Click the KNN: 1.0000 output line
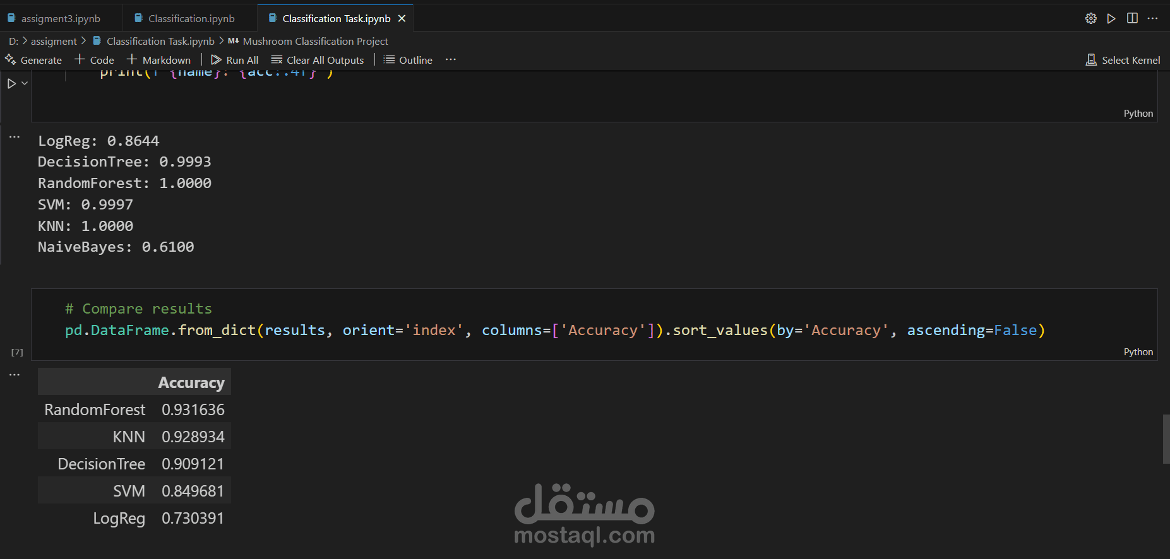Screen dimensions: 1170x559 pos(85,226)
